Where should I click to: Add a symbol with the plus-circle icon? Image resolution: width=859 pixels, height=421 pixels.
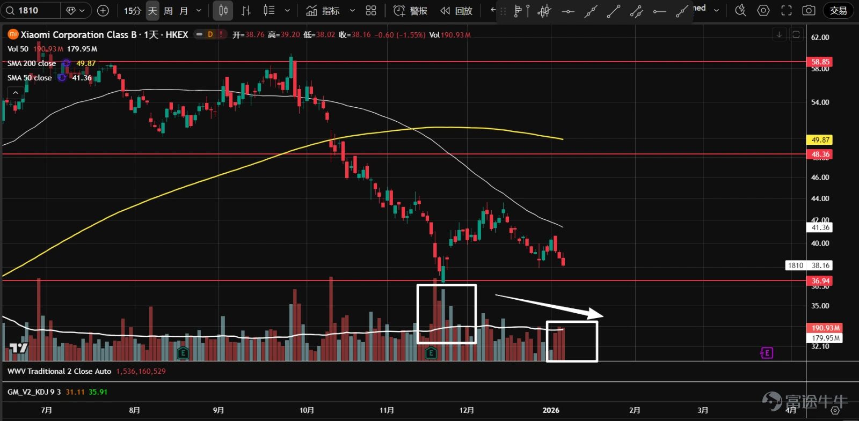tap(103, 10)
